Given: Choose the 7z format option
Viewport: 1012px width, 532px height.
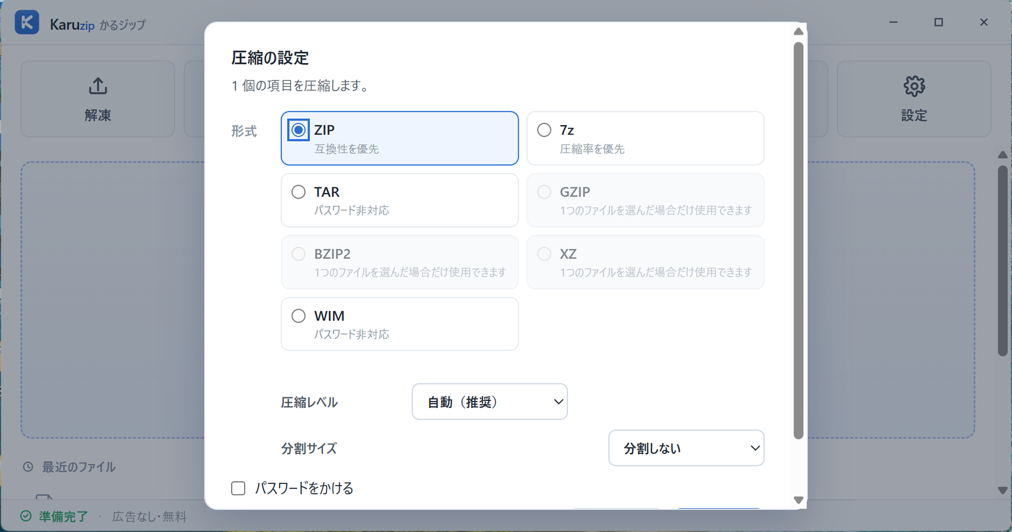Looking at the screenshot, I should tap(645, 139).
